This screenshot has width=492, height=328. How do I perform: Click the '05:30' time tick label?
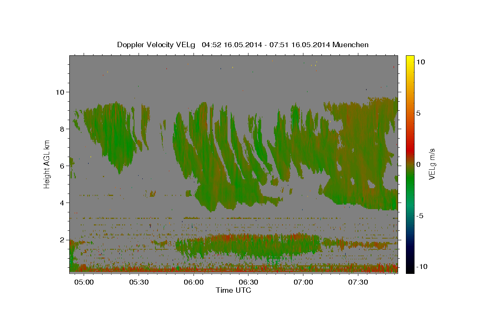[x=139, y=282]
